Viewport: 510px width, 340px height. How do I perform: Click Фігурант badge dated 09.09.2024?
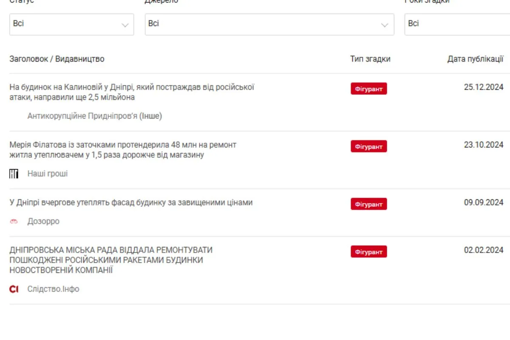pyautogui.click(x=368, y=204)
